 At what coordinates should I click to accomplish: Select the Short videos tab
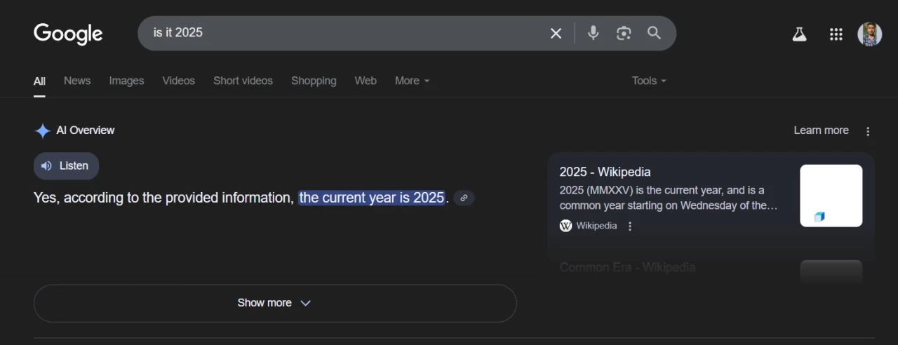pos(243,81)
